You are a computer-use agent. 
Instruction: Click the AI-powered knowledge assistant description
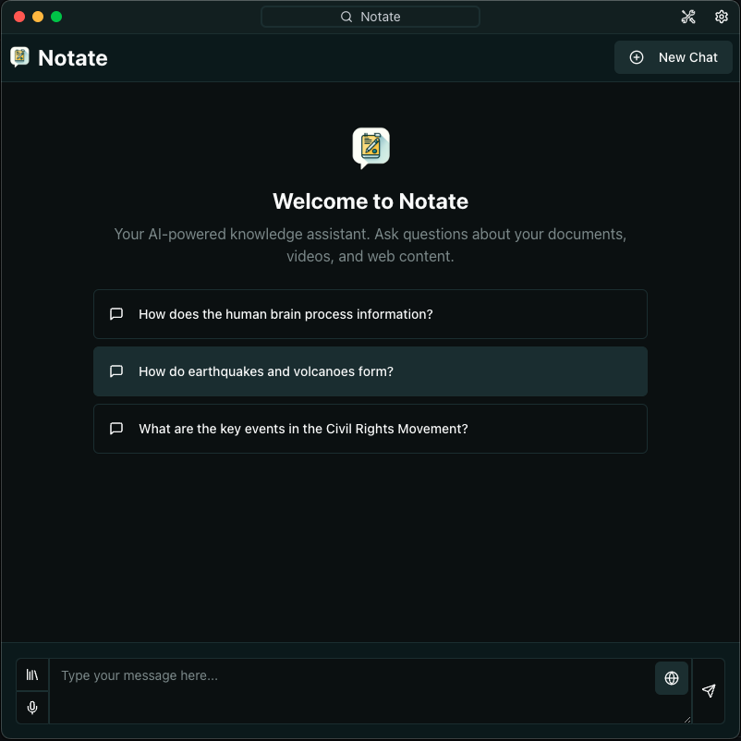coord(370,245)
